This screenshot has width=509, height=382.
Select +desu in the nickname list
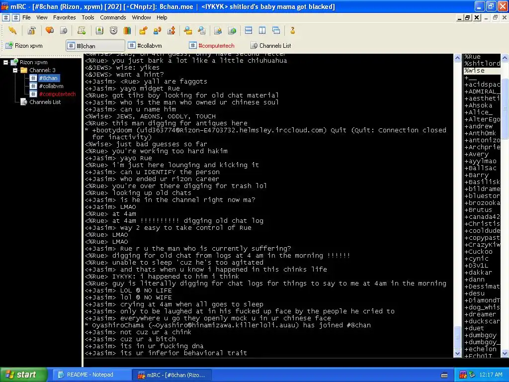tap(482, 293)
